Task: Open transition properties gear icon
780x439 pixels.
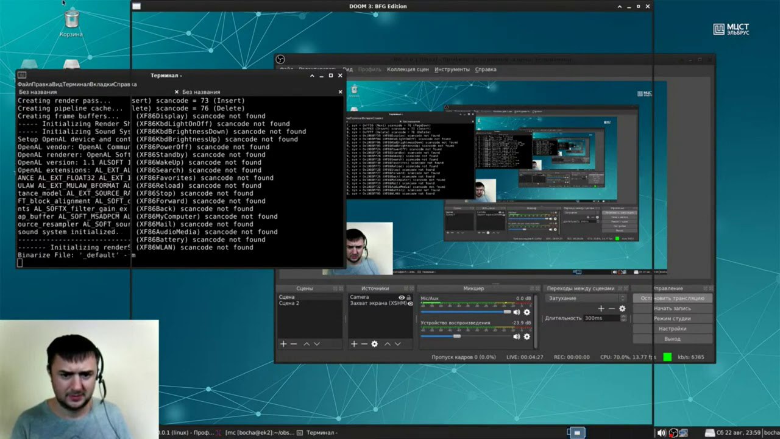Action: click(x=622, y=309)
